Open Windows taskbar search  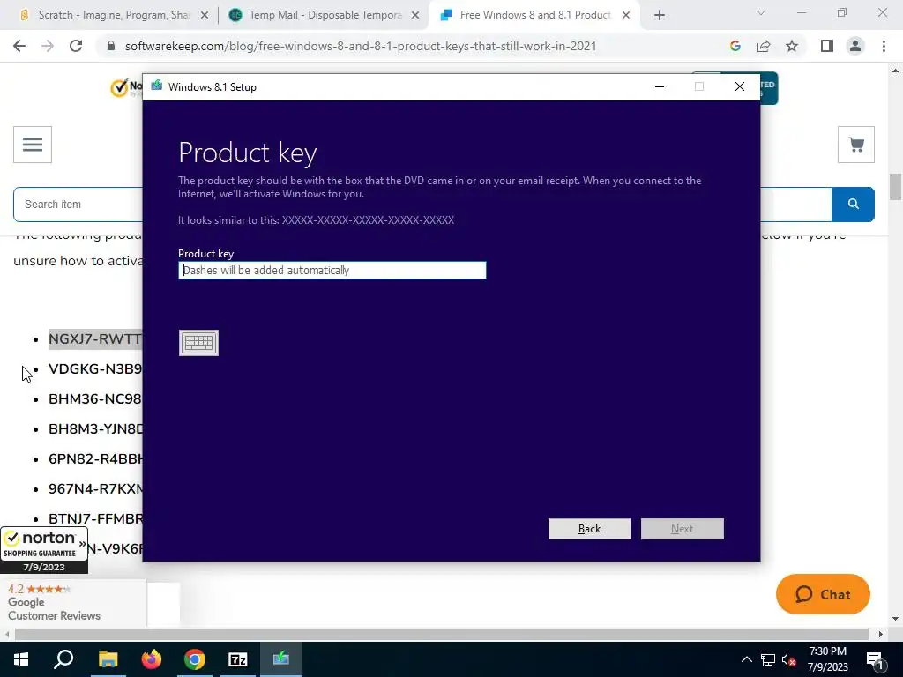[x=63, y=659]
